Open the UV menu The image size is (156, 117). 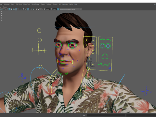click(60, 4)
